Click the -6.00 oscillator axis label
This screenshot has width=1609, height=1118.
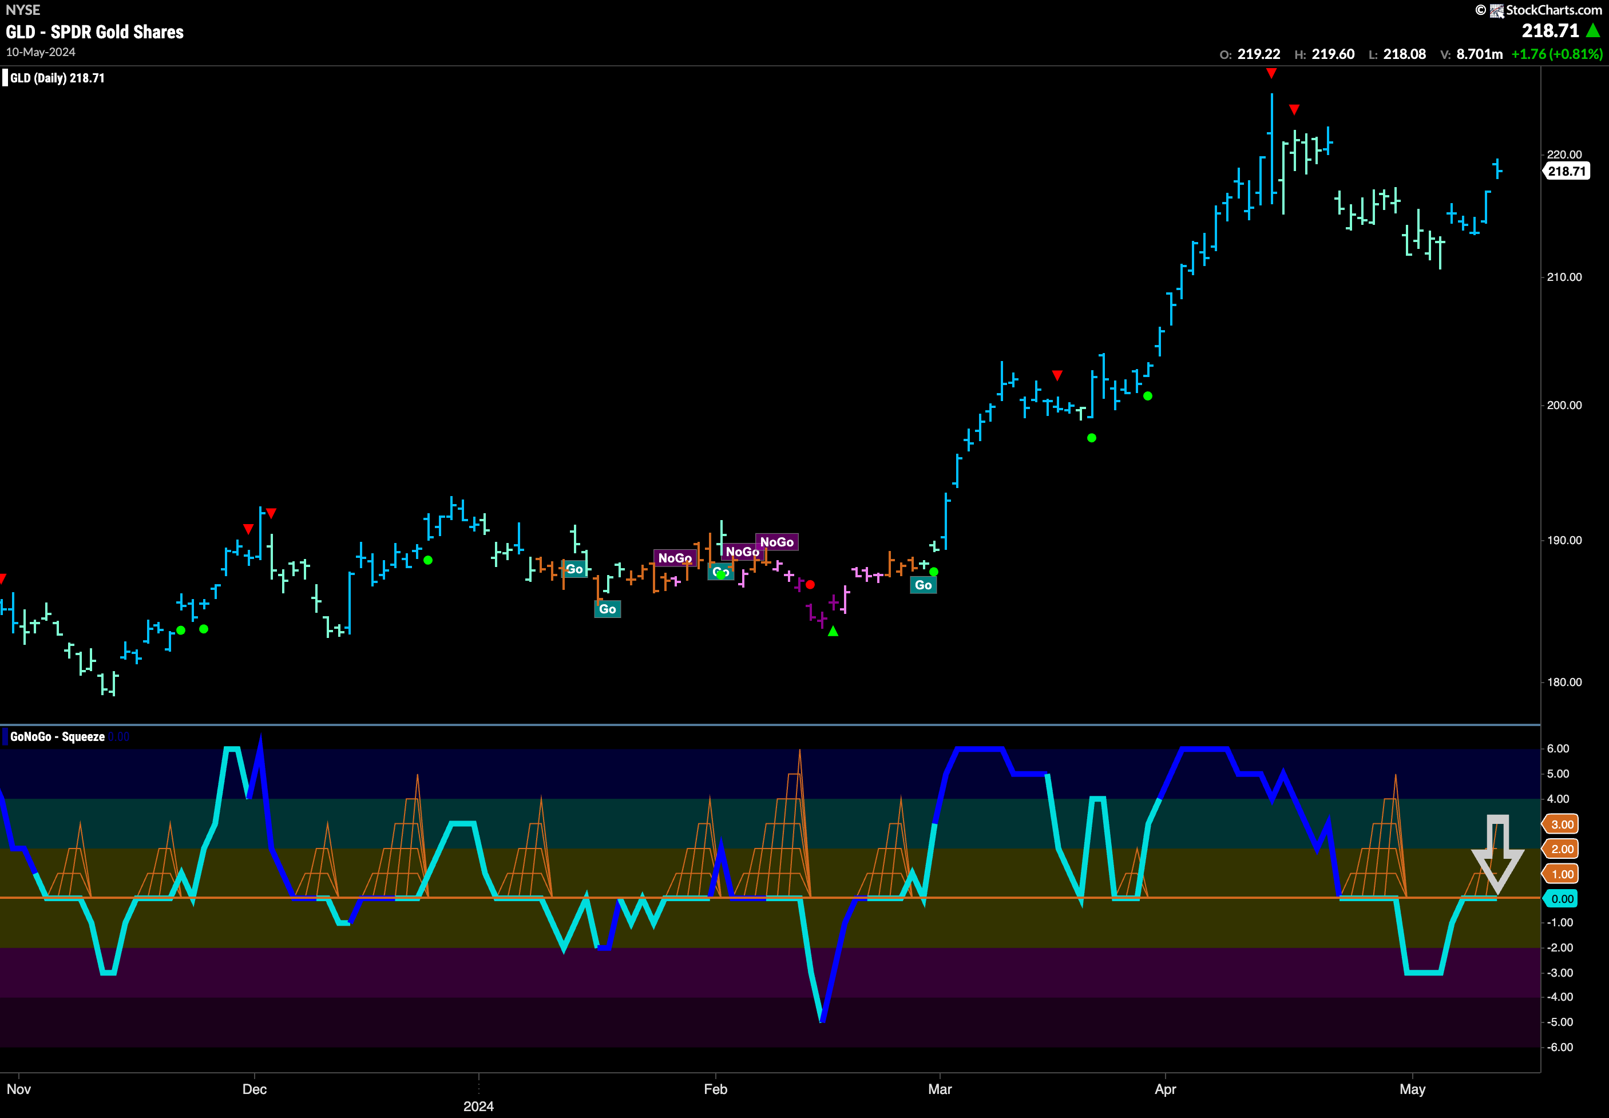point(1560,1046)
